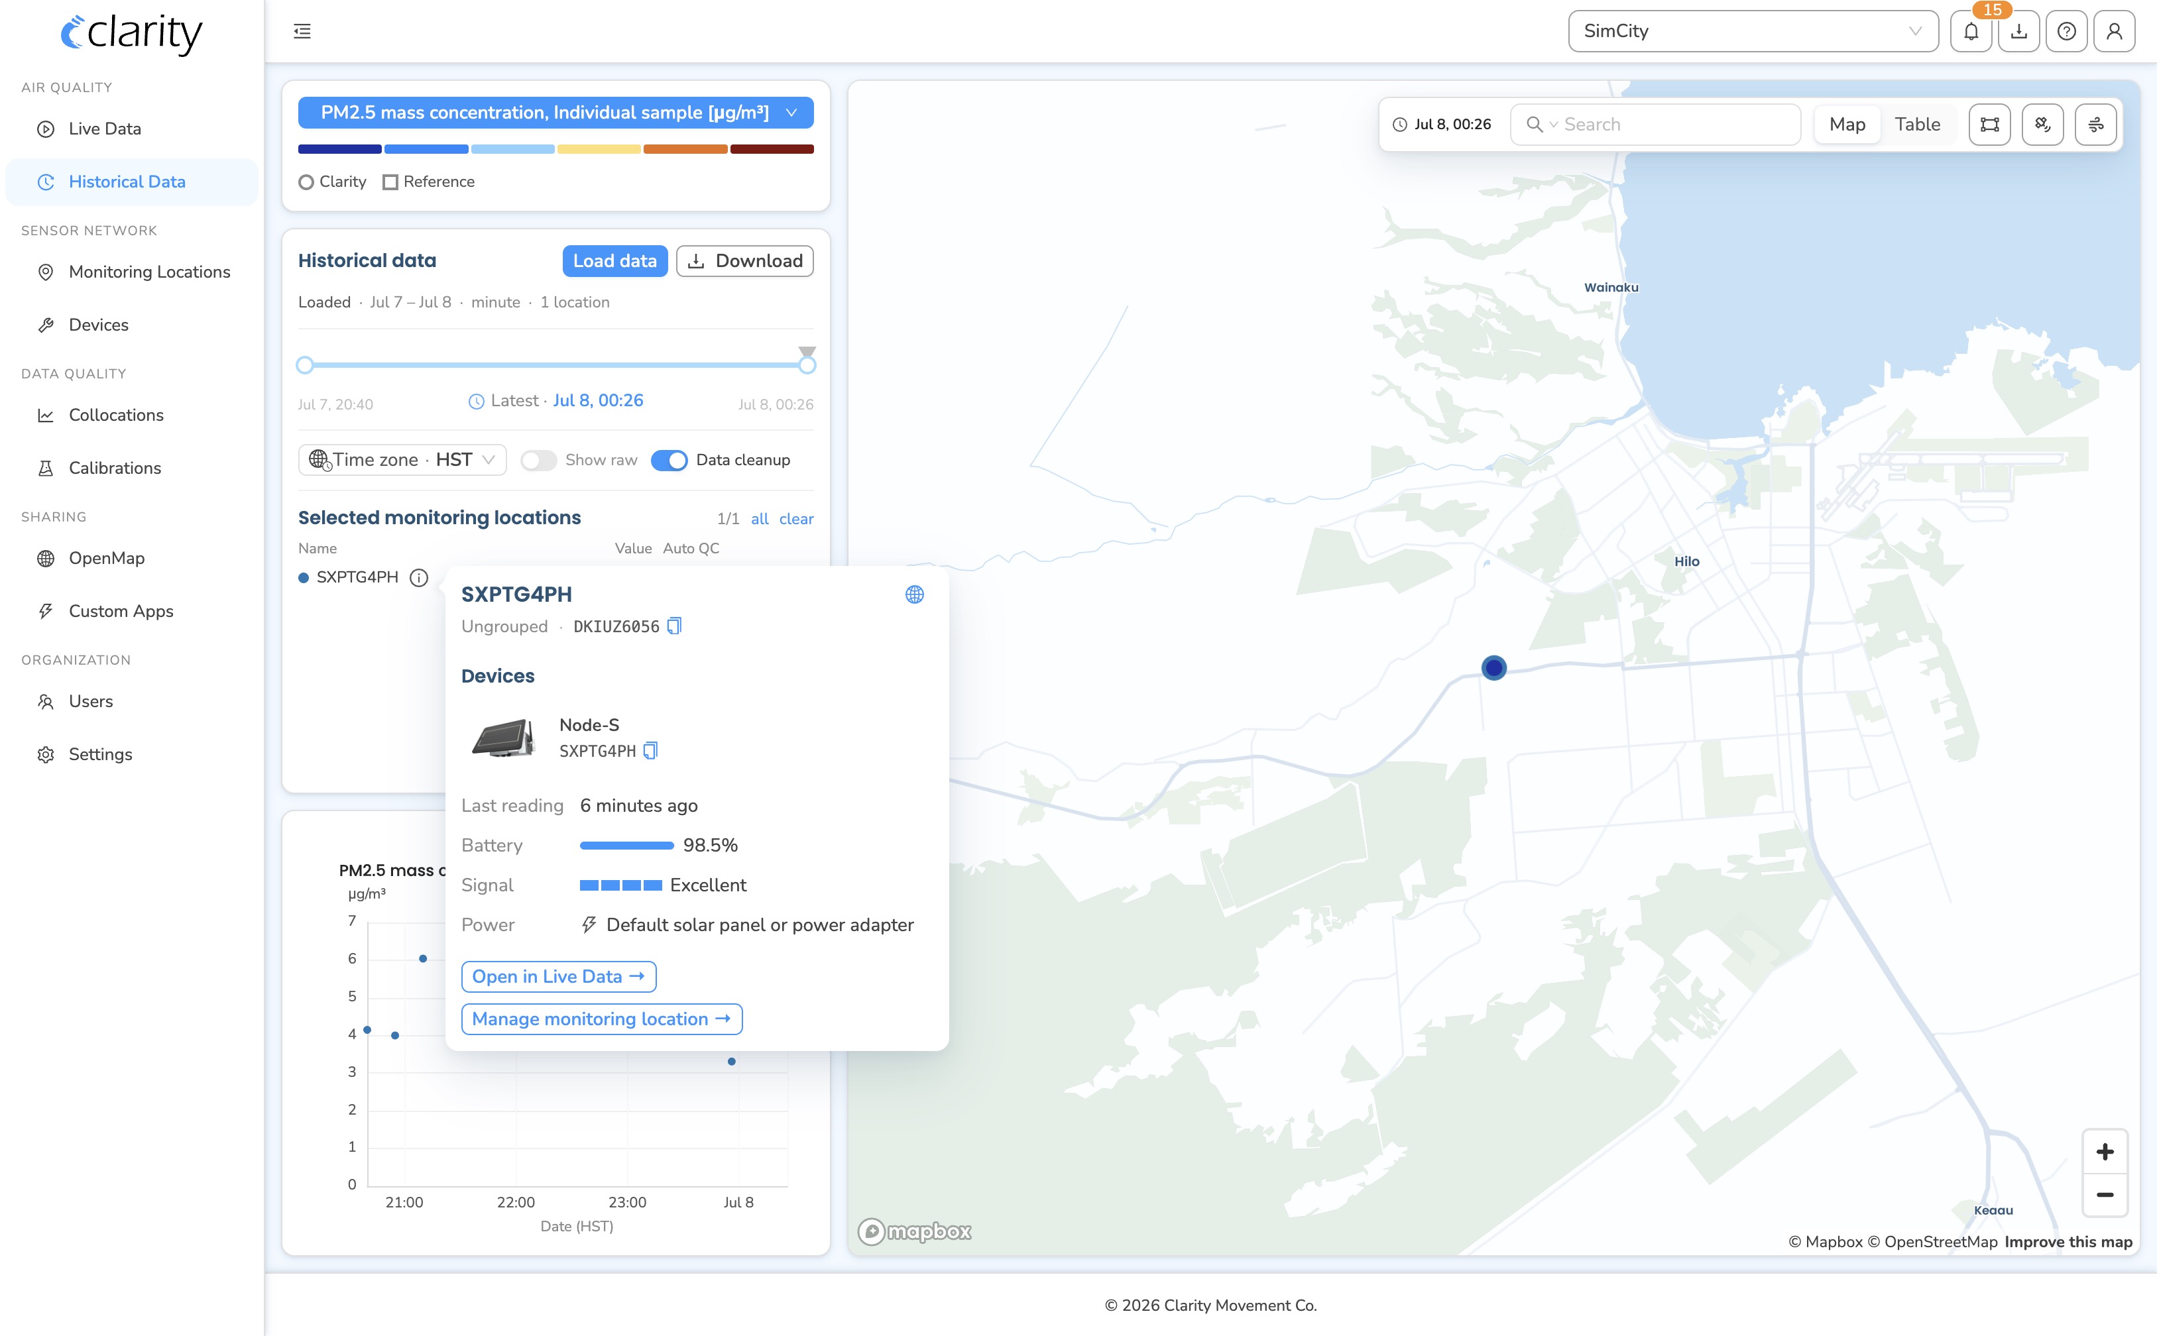Click the dark blue color scale segment

(339, 149)
